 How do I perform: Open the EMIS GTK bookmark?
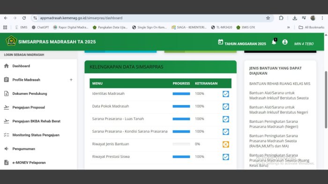(246, 27)
